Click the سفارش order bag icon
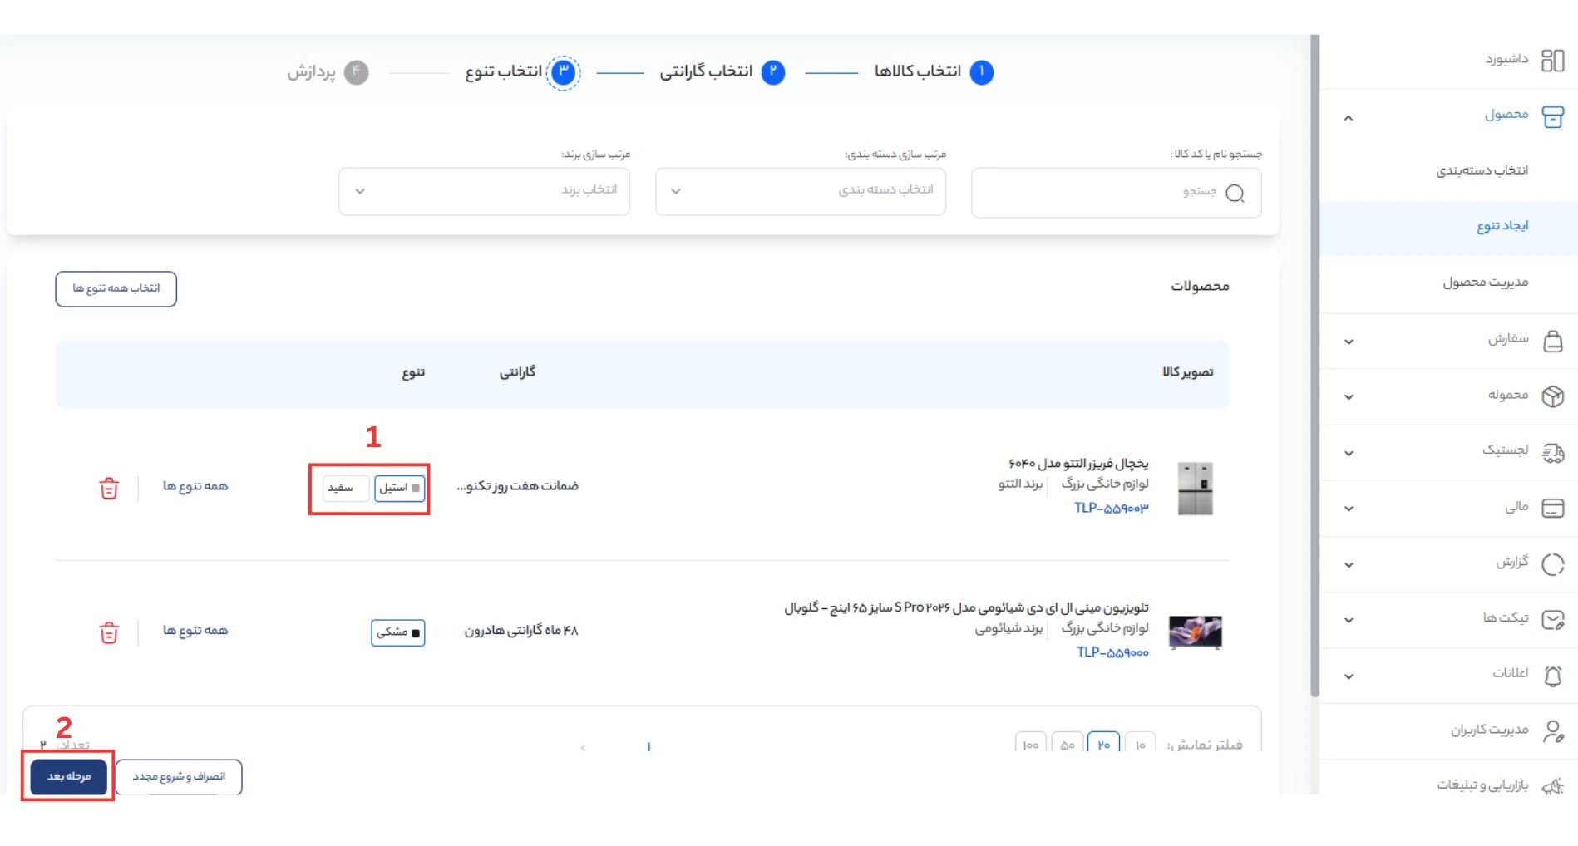This screenshot has height=846, width=1578. 1552,340
